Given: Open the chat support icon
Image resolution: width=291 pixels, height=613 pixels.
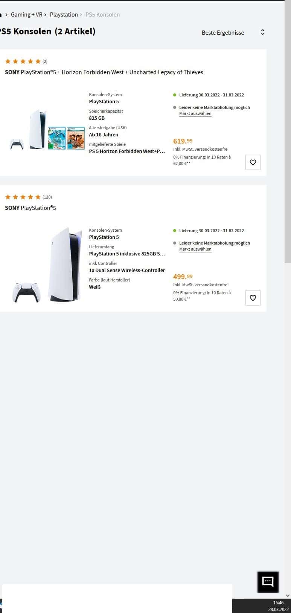Looking at the screenshot, I should point(268,582).
